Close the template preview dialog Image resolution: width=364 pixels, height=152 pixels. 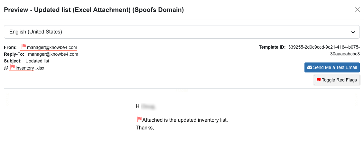(x=357, y=10)
